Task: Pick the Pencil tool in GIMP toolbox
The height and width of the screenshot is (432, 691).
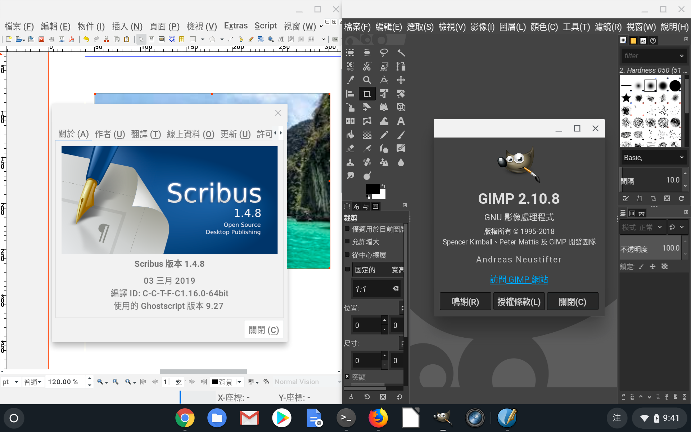Action: (384, 135)
